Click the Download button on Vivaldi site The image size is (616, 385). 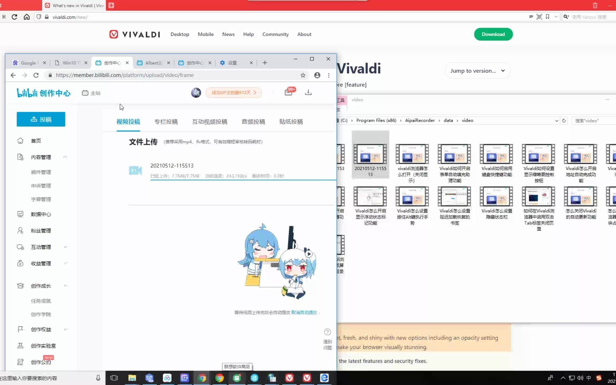(x=493, y=34)
